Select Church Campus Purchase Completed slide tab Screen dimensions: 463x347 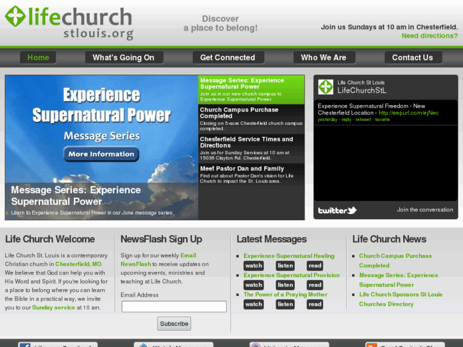click(x=252, y=119)
